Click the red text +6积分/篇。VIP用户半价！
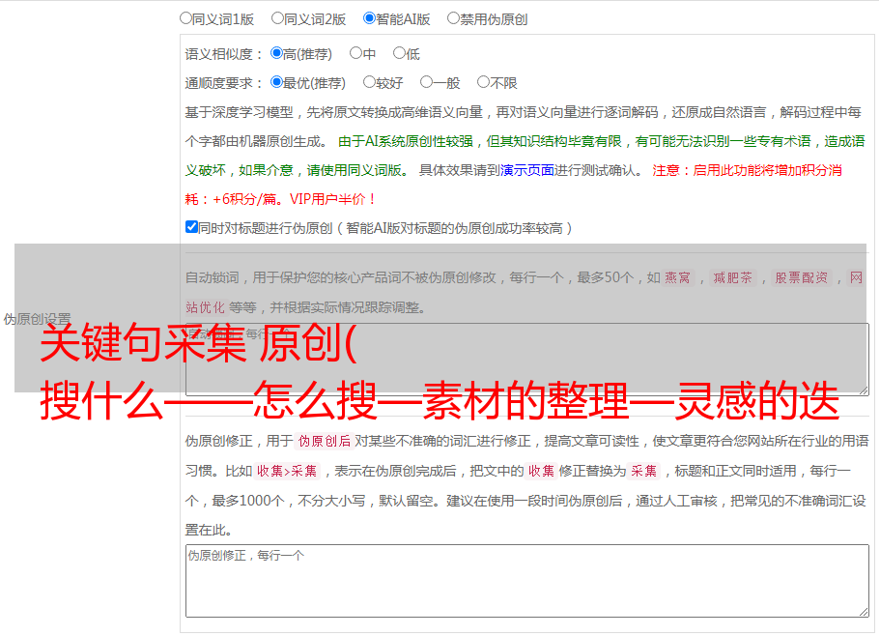 [294, 199]
